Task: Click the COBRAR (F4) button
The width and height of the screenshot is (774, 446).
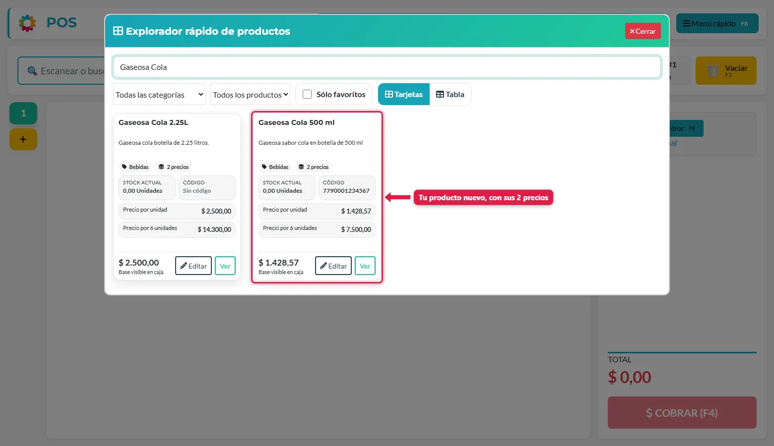Action: 682,412
